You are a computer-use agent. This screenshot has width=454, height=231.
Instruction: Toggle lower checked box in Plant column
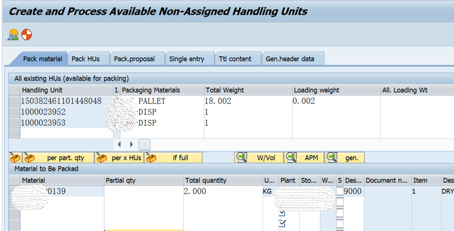282,224
